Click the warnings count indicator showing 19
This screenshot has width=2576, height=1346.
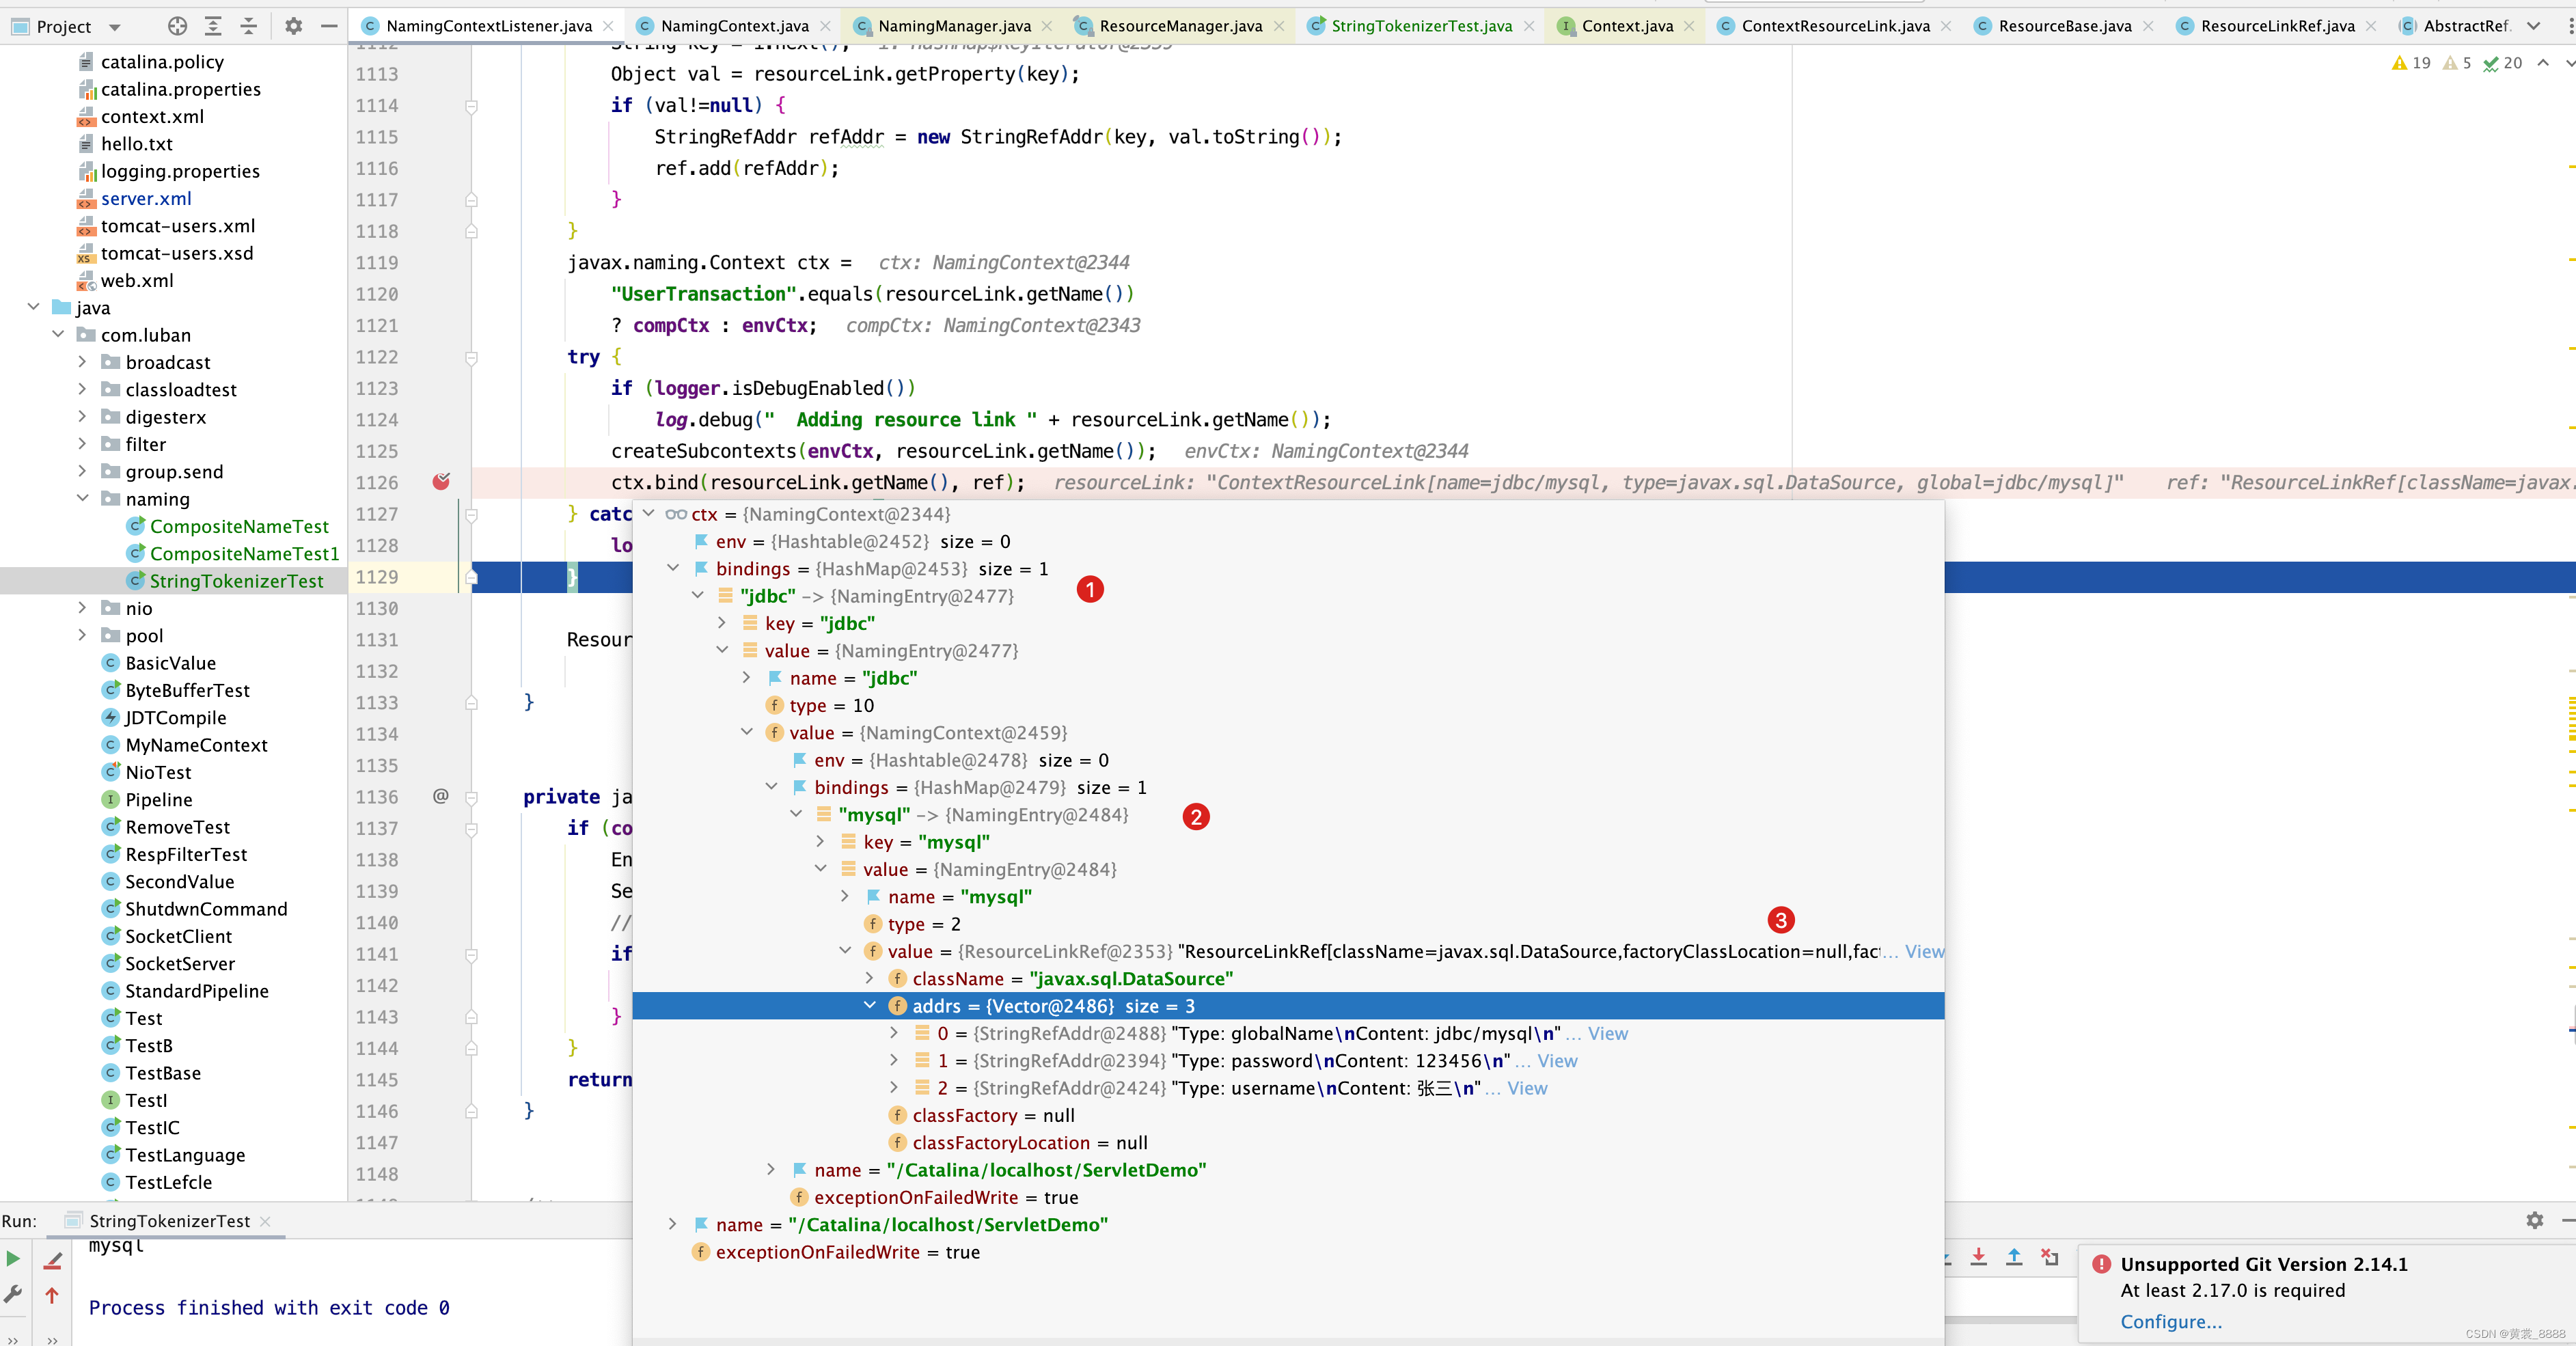[x=2410, y=63]
